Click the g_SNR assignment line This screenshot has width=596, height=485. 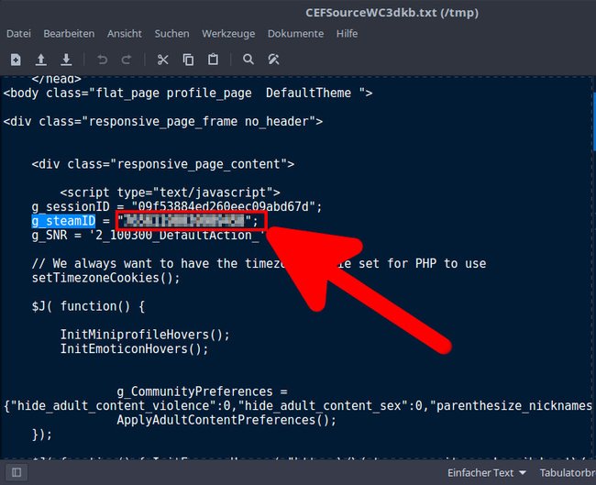148,235
